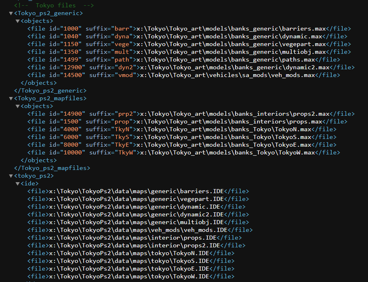Click the closing Tokyo_ps2_generic tag
Screen dimensions: 368x282
[48, 91]
